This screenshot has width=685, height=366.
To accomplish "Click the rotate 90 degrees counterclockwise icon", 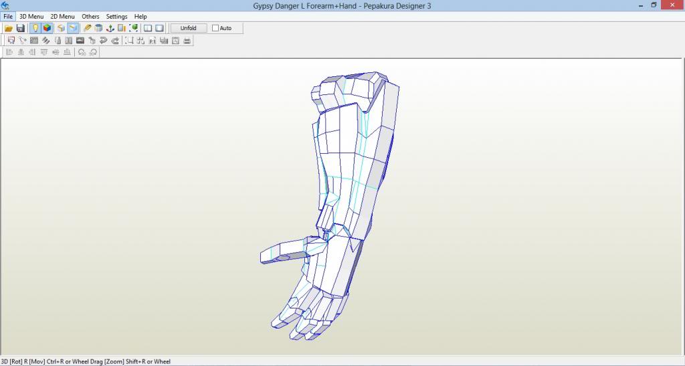I will (82, 52).
